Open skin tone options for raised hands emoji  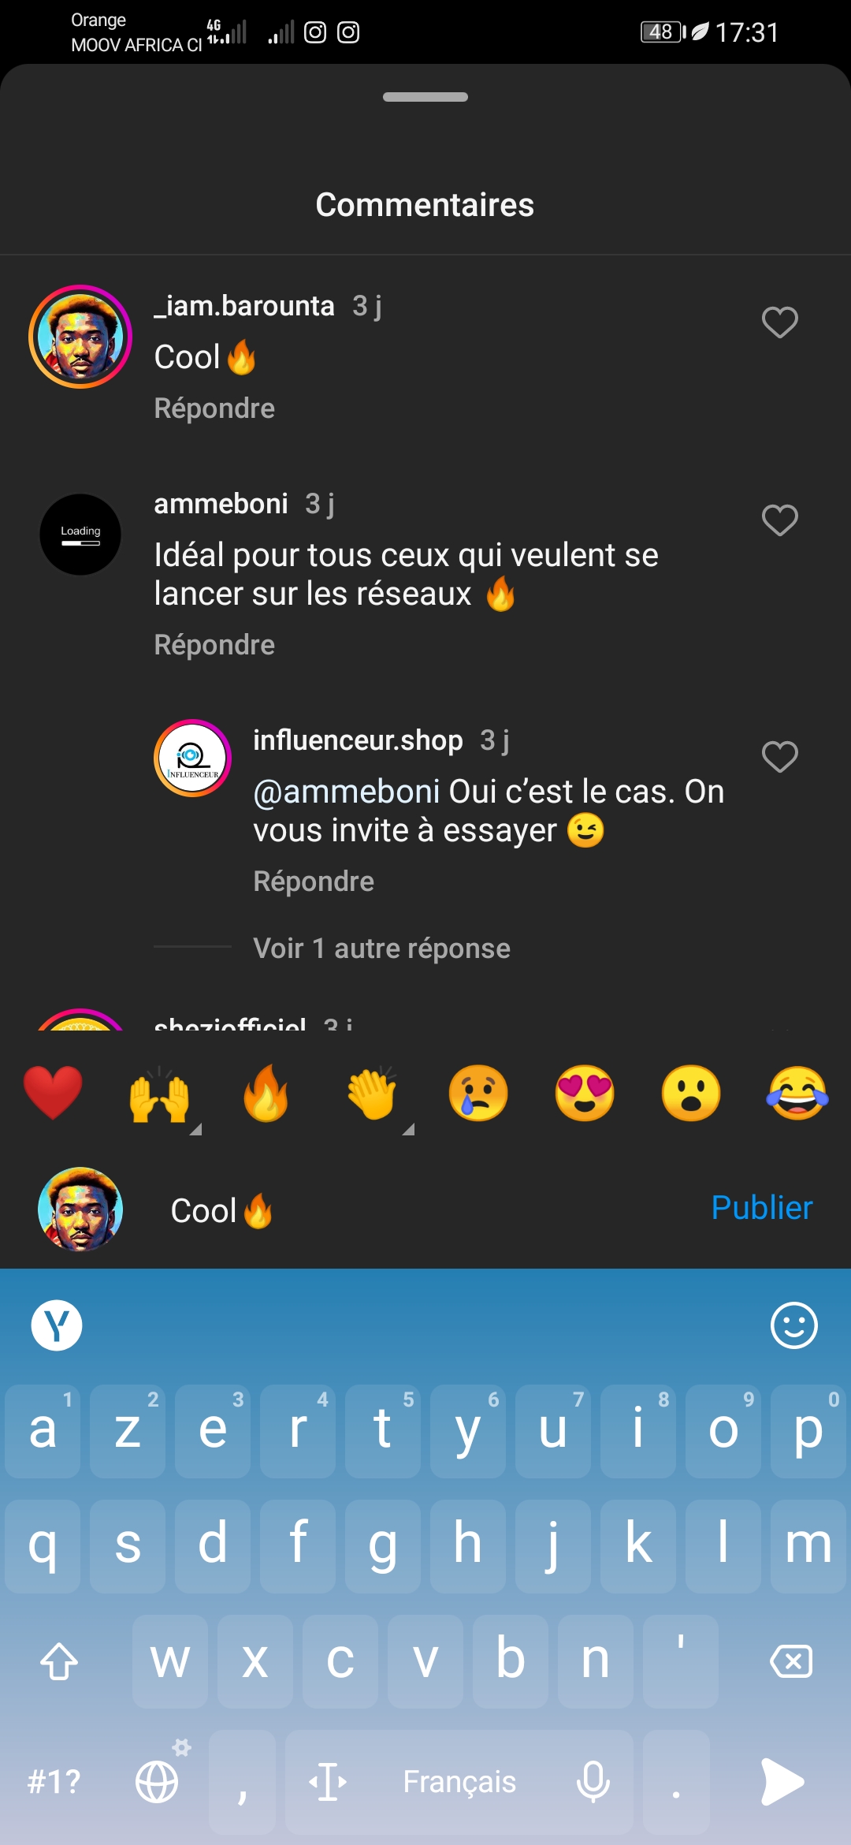pos(196,1129)
